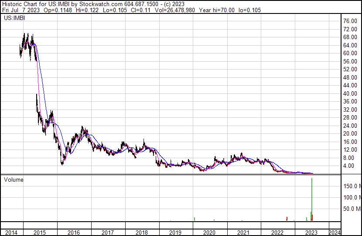Click the Cl=0.11 closing price in the header
Viewport: 362px width, 236px height.
(x=140, y=10)
